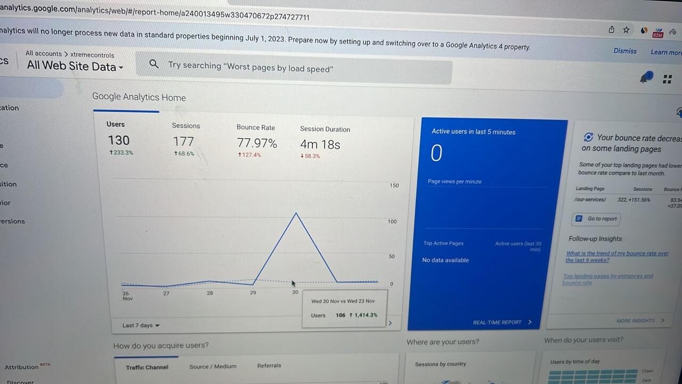This screenshot has width=682, height=384.
Task: Click the chart peak point on 30 Nov
Action: 296,213
